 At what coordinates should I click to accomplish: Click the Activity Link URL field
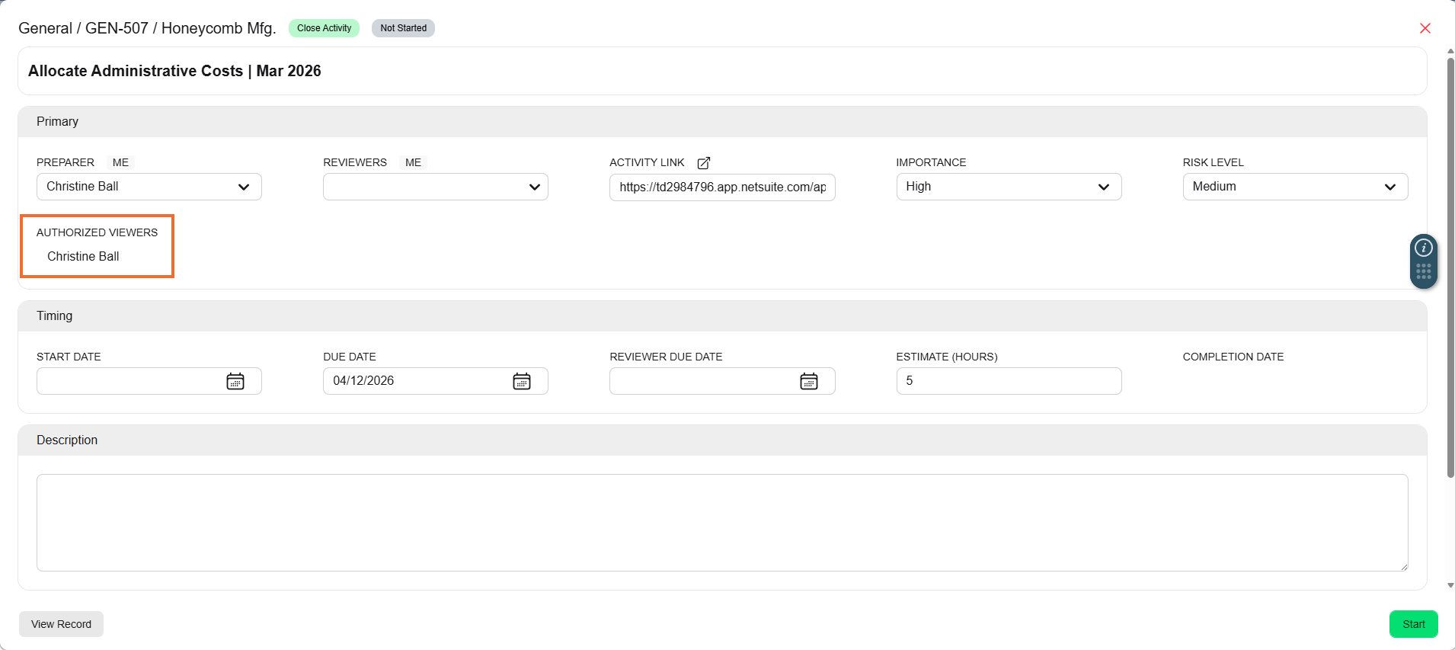click(721, 187)
